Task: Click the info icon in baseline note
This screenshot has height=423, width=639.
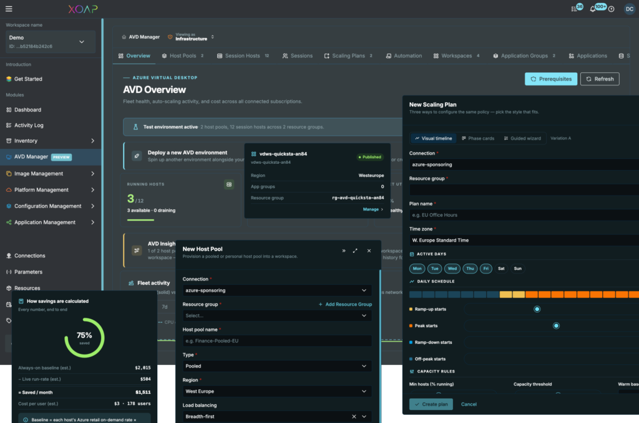Action: 25,420
